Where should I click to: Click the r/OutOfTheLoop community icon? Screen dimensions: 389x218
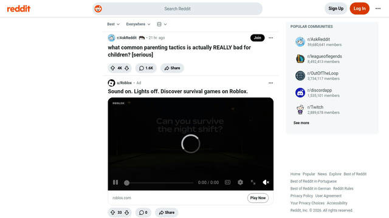coord(300,76)
